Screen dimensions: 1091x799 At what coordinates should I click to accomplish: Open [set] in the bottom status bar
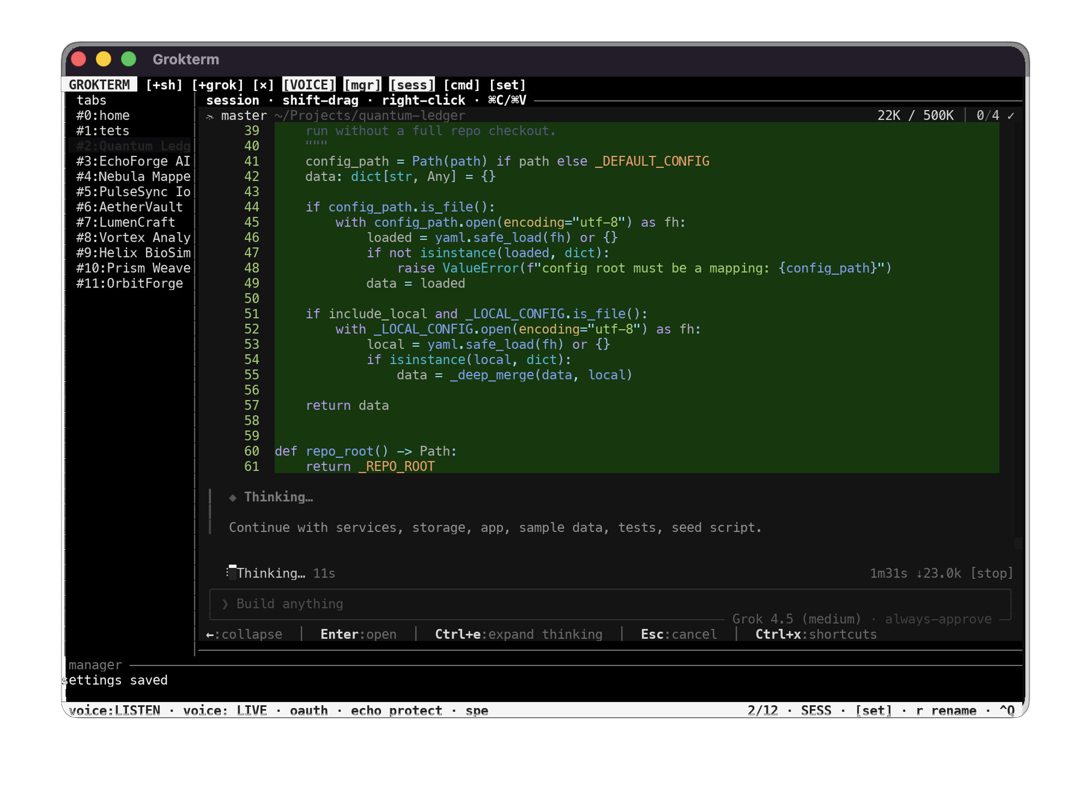tap(873, 711)
